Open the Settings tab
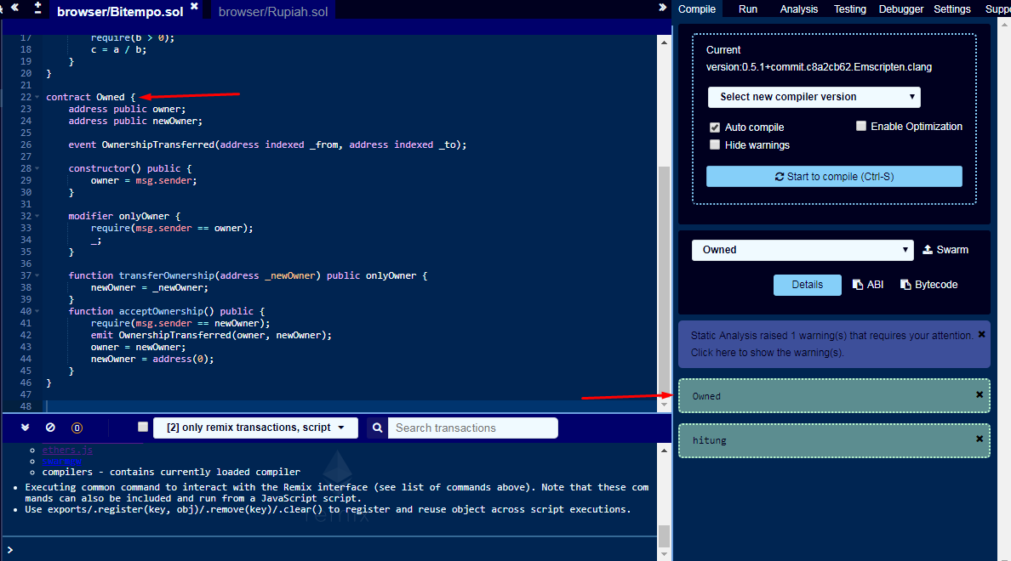 click(951, 9)
